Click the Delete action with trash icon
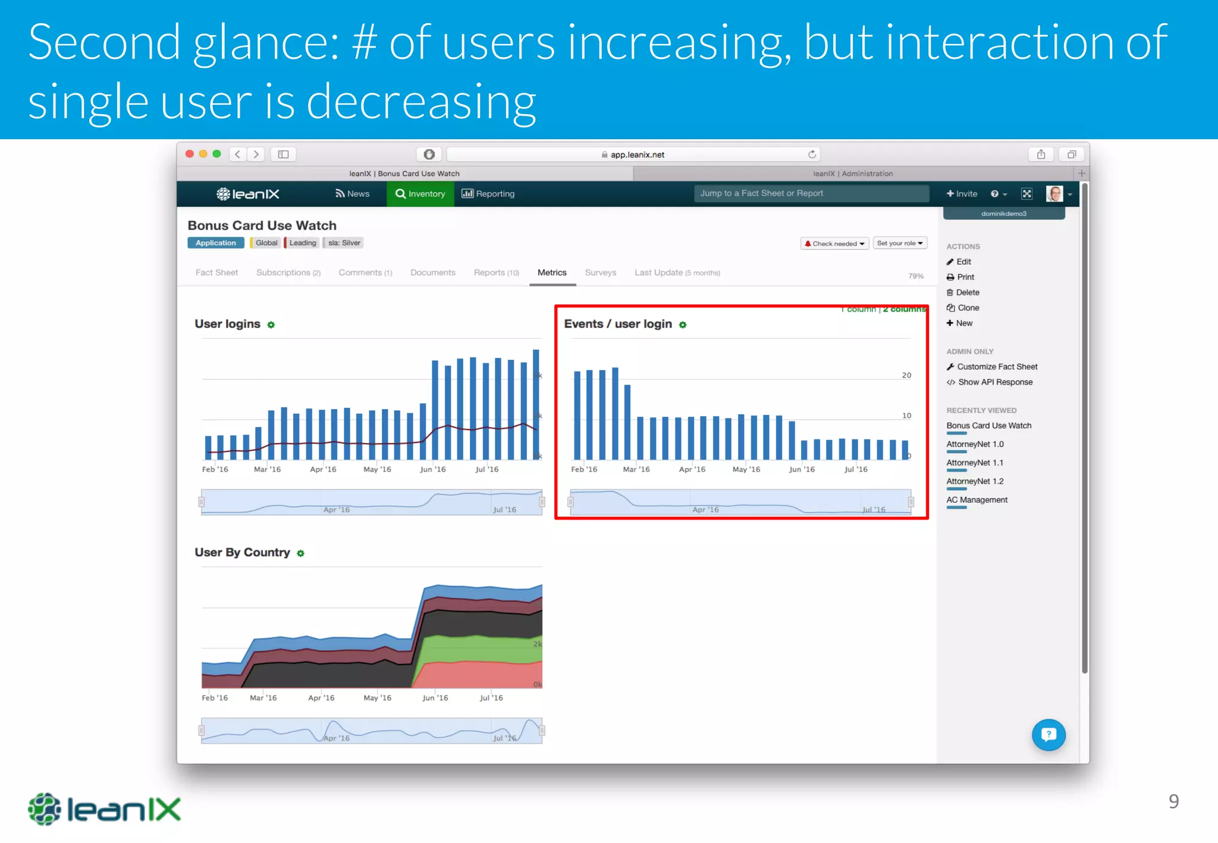1218x843 pixels. tap(963, 292)
